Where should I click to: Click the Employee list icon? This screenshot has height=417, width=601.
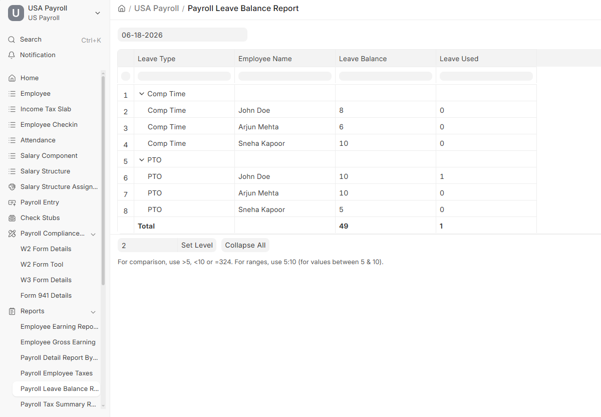[12, 94]
